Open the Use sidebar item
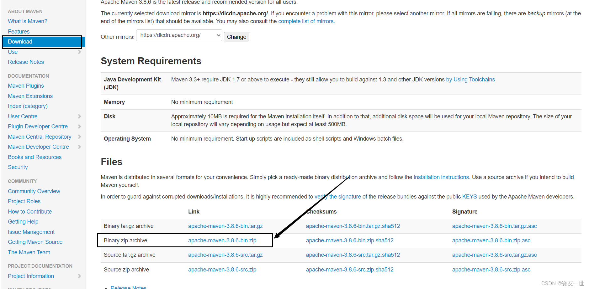 coord(13,52)
